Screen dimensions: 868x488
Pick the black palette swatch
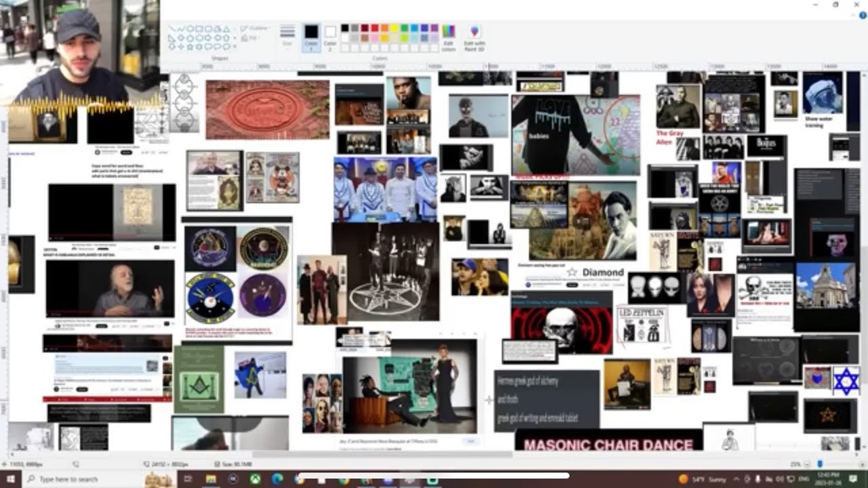[345, 28]
